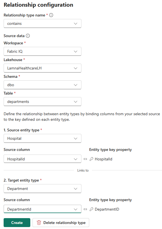Click the trash icon on Delete relationship type
Screen dimensions: 162x229
(x=39, y=223)
